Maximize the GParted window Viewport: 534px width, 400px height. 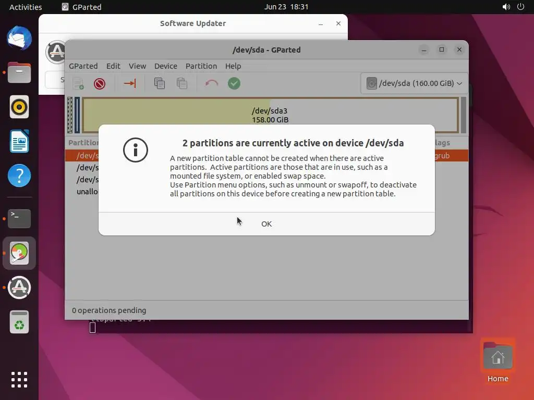(x=442, y=49)
